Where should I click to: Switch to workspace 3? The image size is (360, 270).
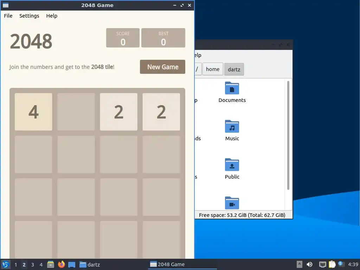click(32, 265)
